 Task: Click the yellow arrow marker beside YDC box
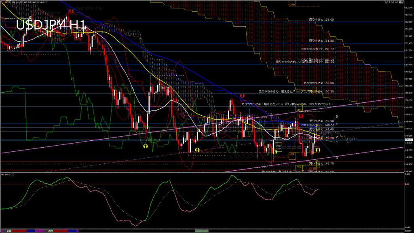coord(275,152)
